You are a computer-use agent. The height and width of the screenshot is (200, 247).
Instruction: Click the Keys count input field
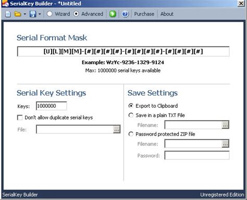52,106
